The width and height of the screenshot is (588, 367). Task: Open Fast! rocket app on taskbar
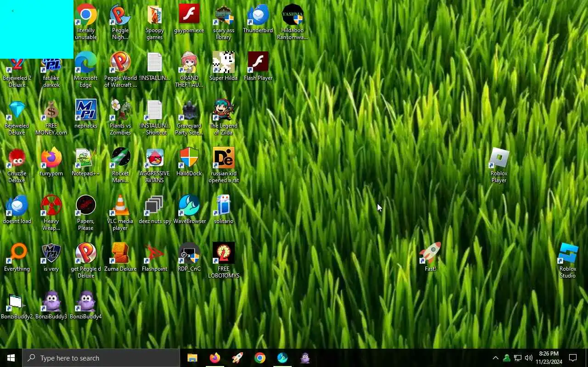pyautogui.click(x=237, y=358)
